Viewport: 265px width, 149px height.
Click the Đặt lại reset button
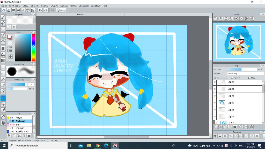61,10
